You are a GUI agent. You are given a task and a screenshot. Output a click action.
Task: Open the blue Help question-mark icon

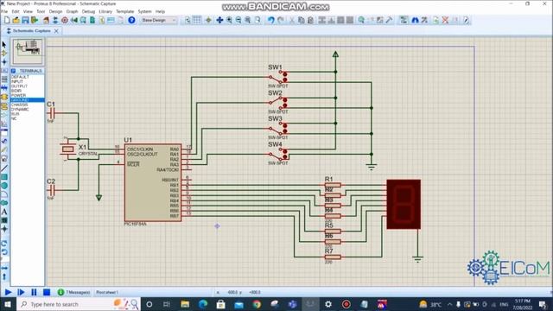click(131, 20)
